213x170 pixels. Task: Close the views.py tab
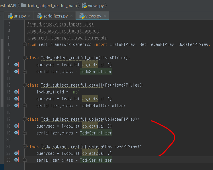pyautogui.click(x=105, y=16)
